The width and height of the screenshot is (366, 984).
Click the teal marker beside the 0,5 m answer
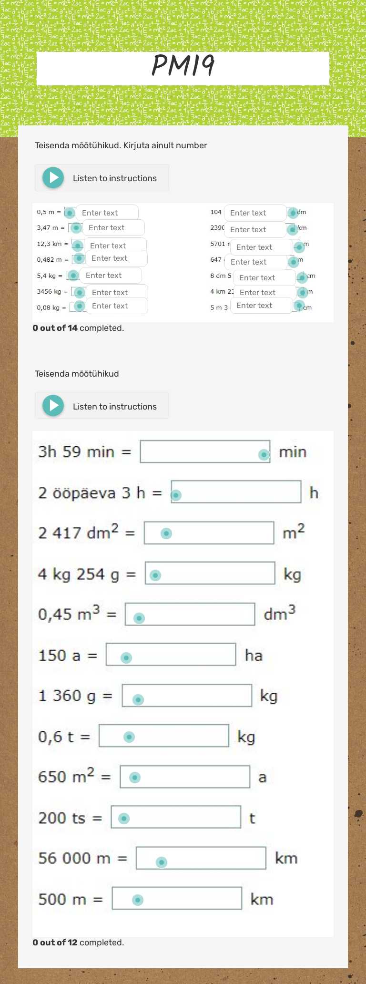tap(71, 212)
